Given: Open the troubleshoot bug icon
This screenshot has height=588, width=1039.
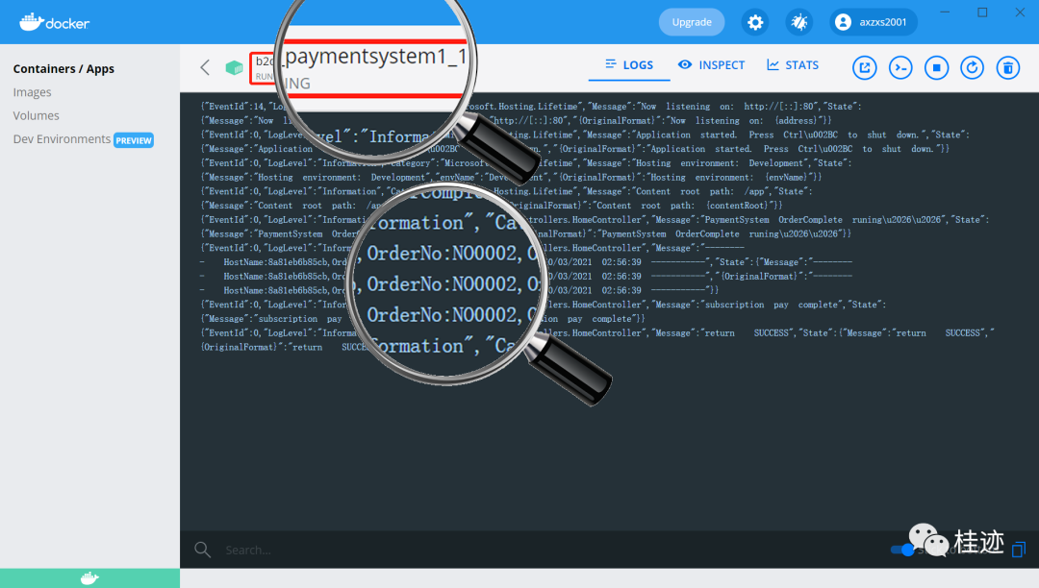Looking at the screenshot, I should (799, 22).
